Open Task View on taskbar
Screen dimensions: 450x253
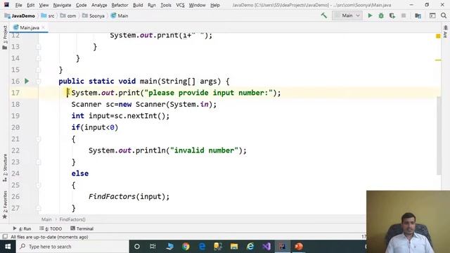tap(153, 247)
